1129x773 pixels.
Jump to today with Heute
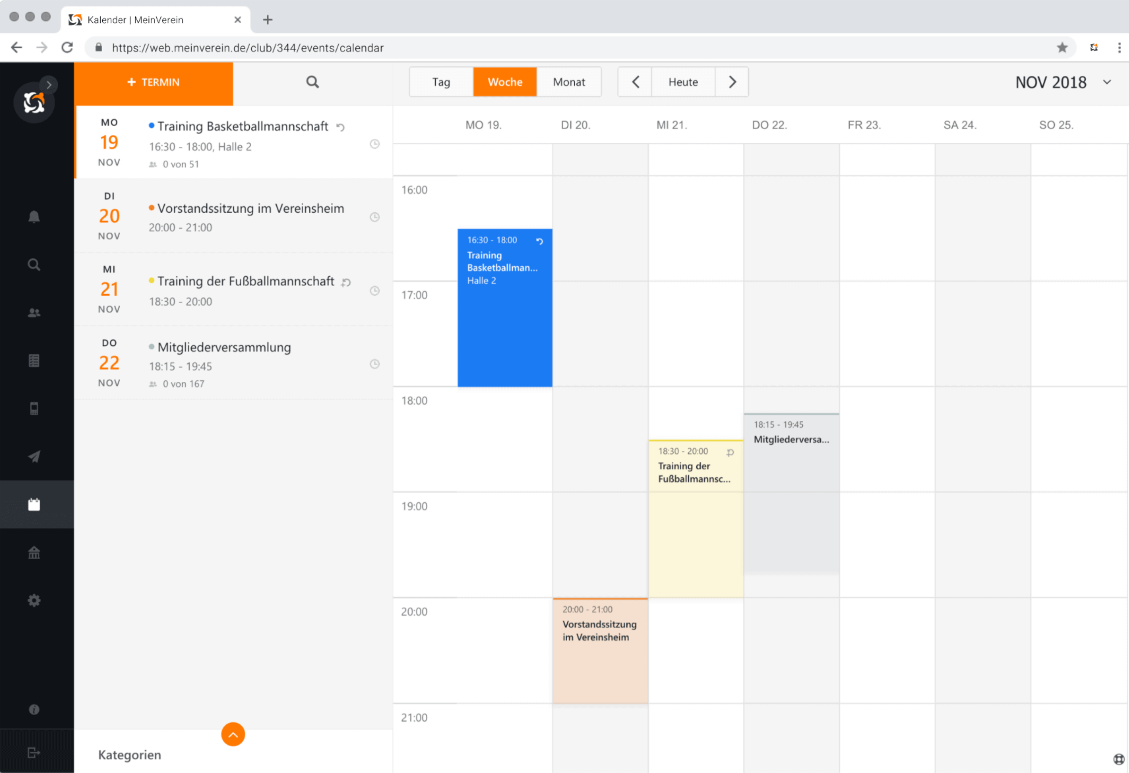click(x=683, y=82)
